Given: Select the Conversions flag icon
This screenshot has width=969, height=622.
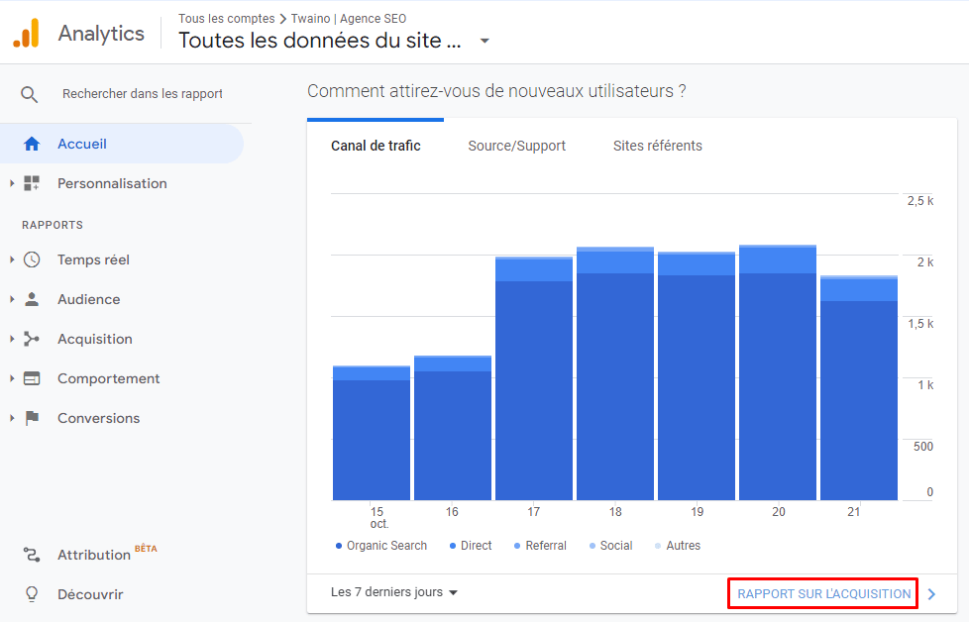Looking at the screenshot, I should [x=31, y=418].
